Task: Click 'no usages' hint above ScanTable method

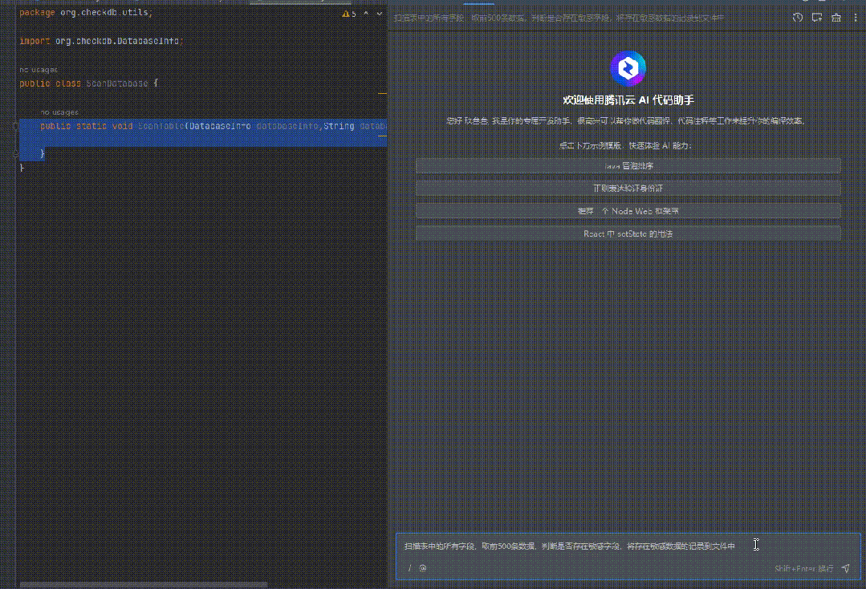Action: (x=59, y=112)
